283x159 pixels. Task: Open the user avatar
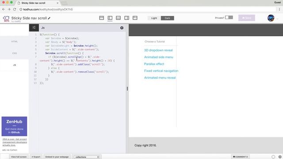(271, 18)
